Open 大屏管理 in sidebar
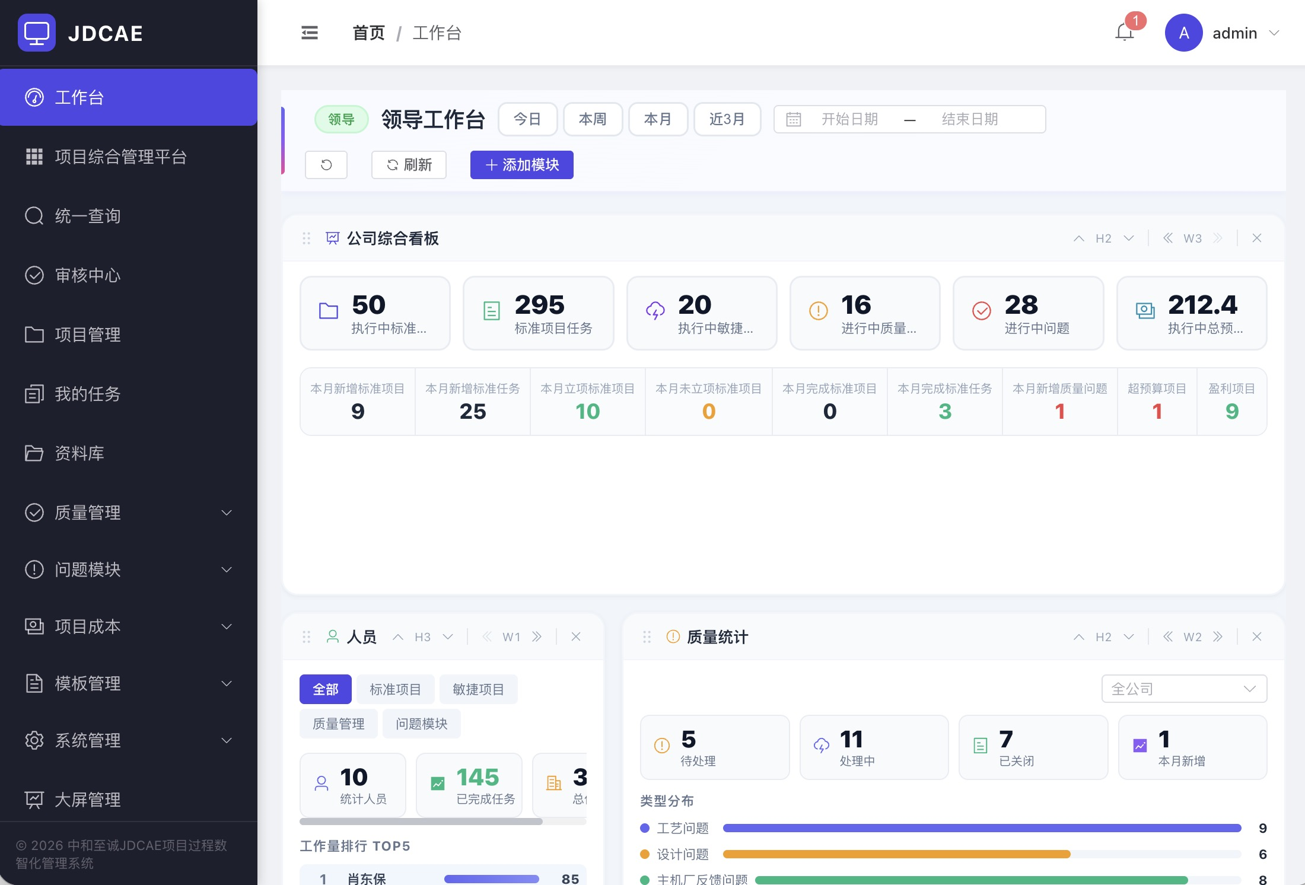The height and width of the screenshot is (885, 1305). point(129,800)
